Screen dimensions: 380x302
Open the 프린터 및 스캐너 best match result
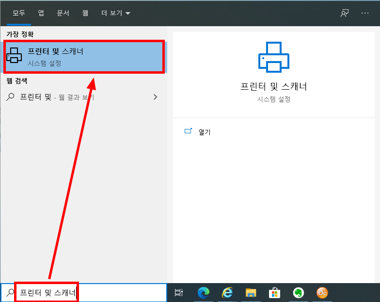84,57
